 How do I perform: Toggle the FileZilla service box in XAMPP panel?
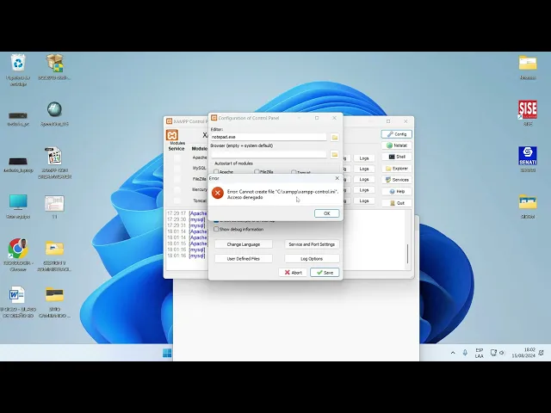[177, 179]
